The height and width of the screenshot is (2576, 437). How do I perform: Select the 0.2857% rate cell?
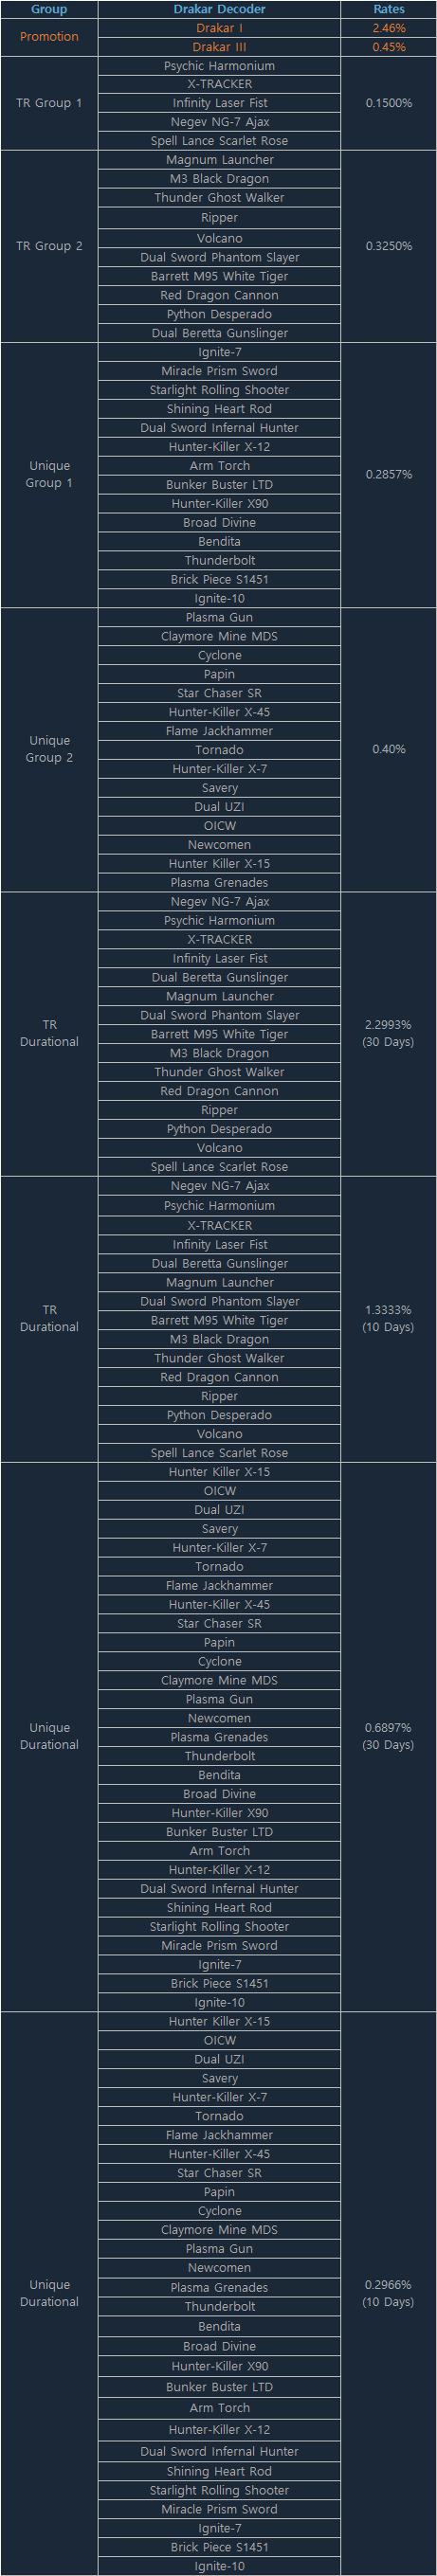point(389,475)
